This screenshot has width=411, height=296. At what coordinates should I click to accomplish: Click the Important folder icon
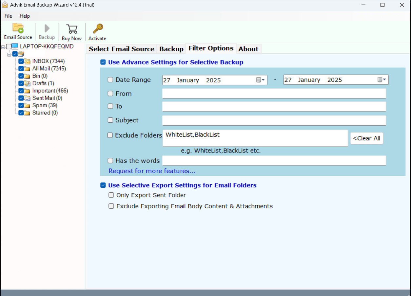[x=27, y=91]
